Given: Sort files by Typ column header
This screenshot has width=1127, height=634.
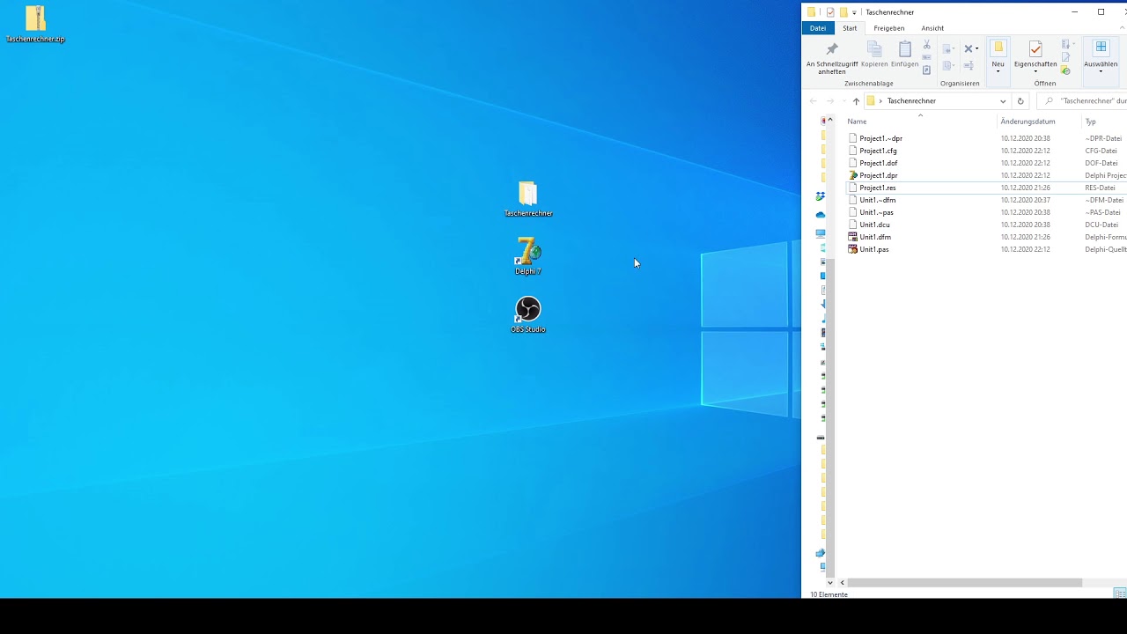Looking at the screenshot, I should click(1105, 122).
